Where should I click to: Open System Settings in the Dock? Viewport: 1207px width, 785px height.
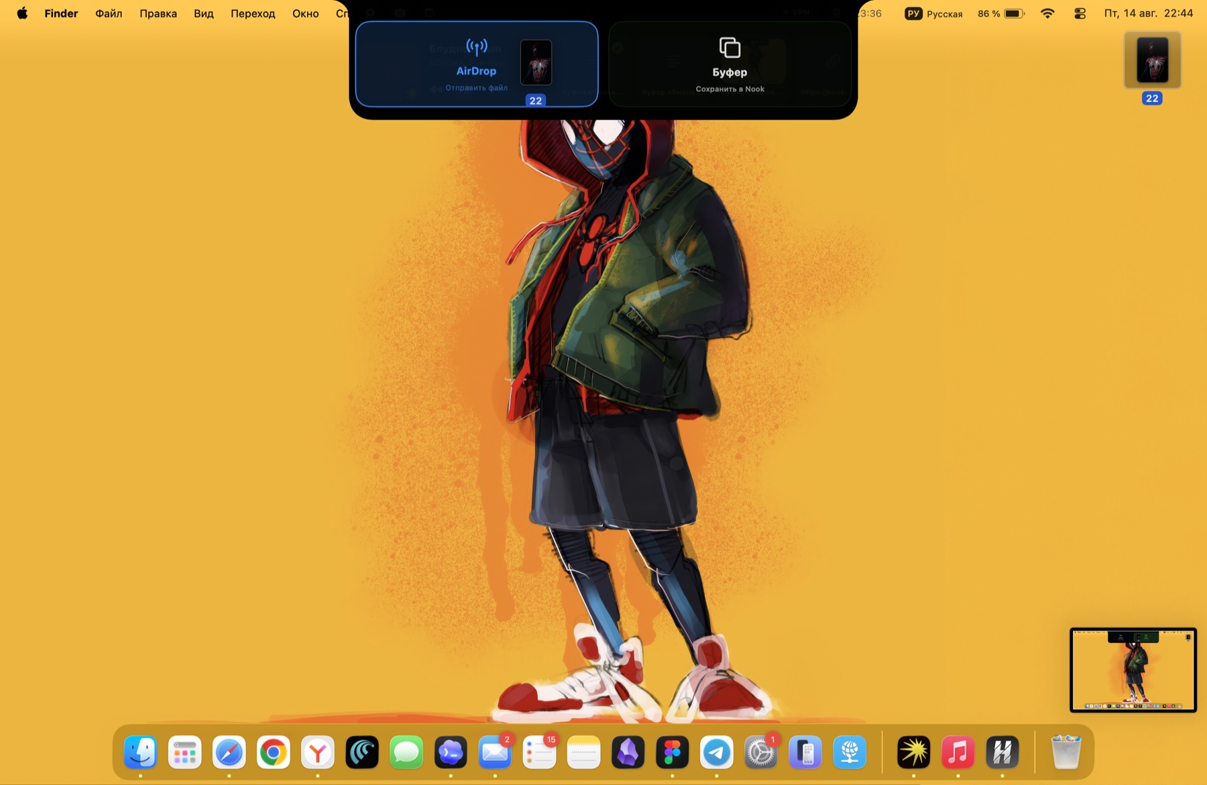pyautogui.click(x=760, y=752)
